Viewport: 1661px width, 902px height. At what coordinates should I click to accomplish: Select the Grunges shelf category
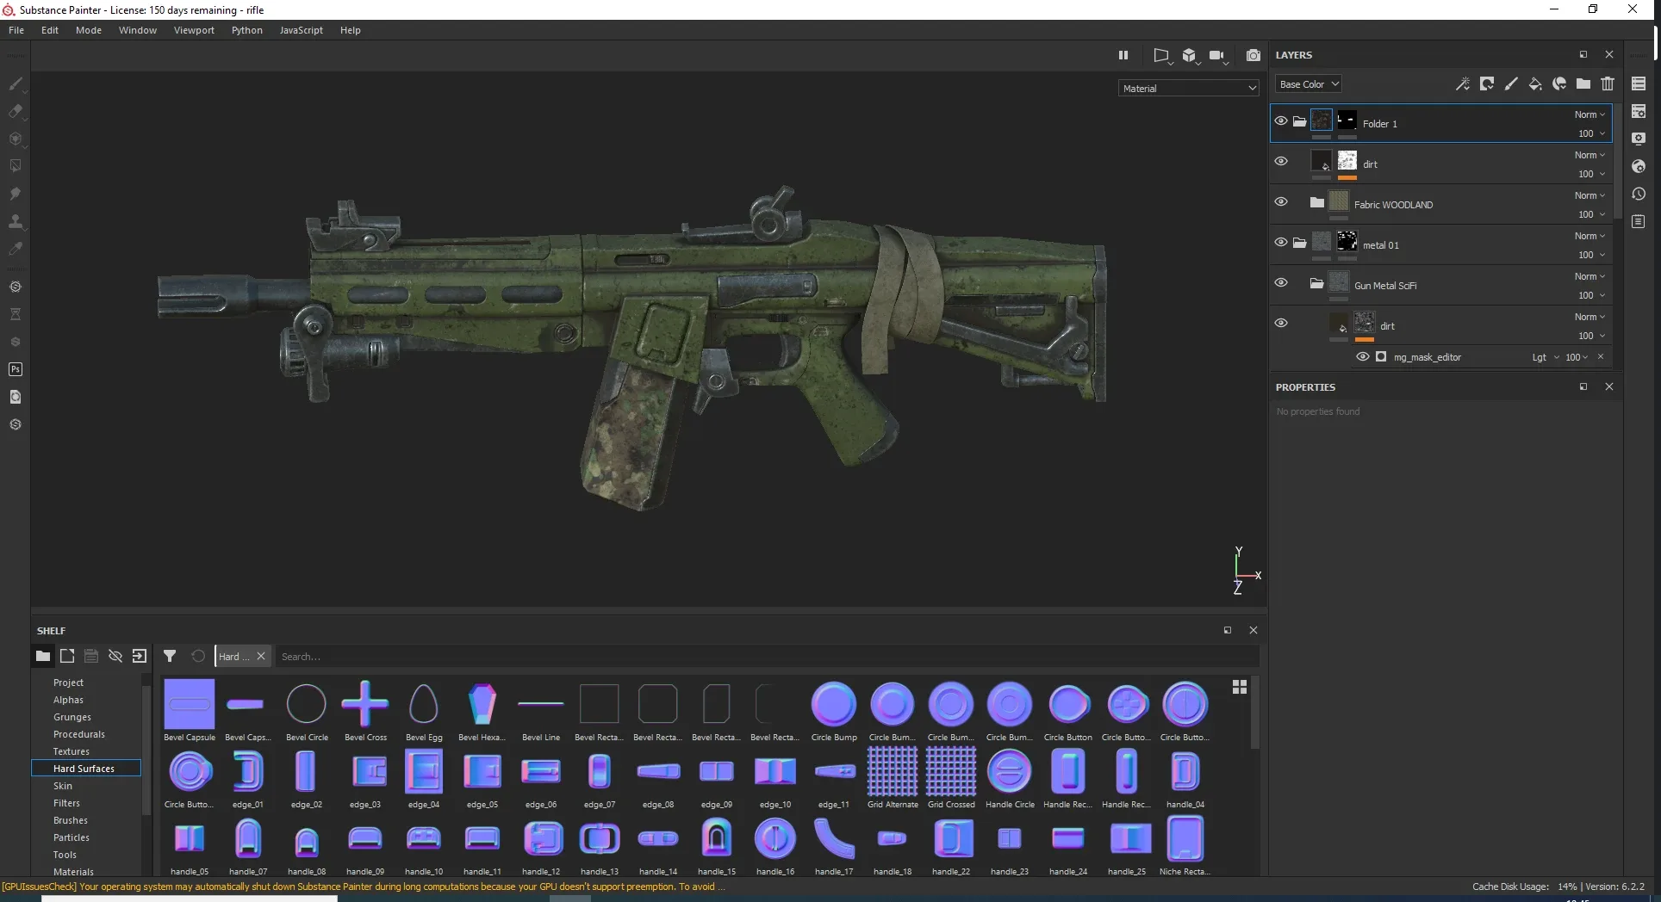tap(72, 717)
